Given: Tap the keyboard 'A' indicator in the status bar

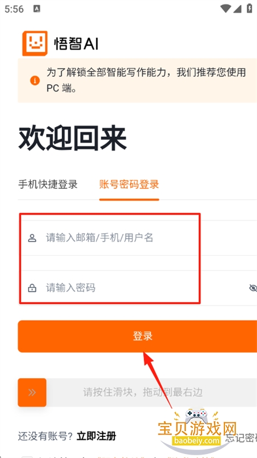Looking at the screenshot, I should click(37, 9).
